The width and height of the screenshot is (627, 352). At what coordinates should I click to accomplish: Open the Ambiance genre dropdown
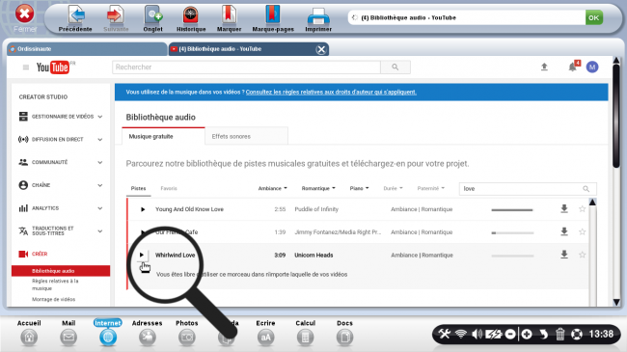(272, 188)
